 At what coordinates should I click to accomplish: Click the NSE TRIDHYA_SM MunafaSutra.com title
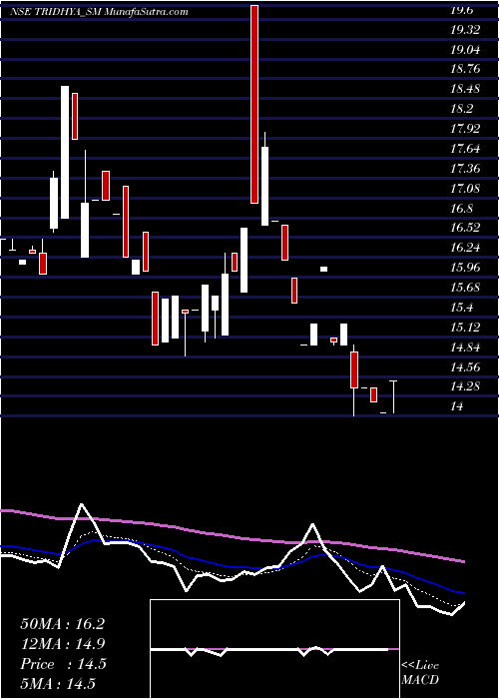[99, 12]
